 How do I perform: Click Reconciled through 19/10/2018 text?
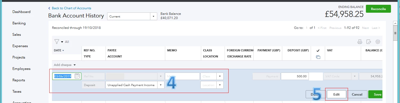[76, 28]
